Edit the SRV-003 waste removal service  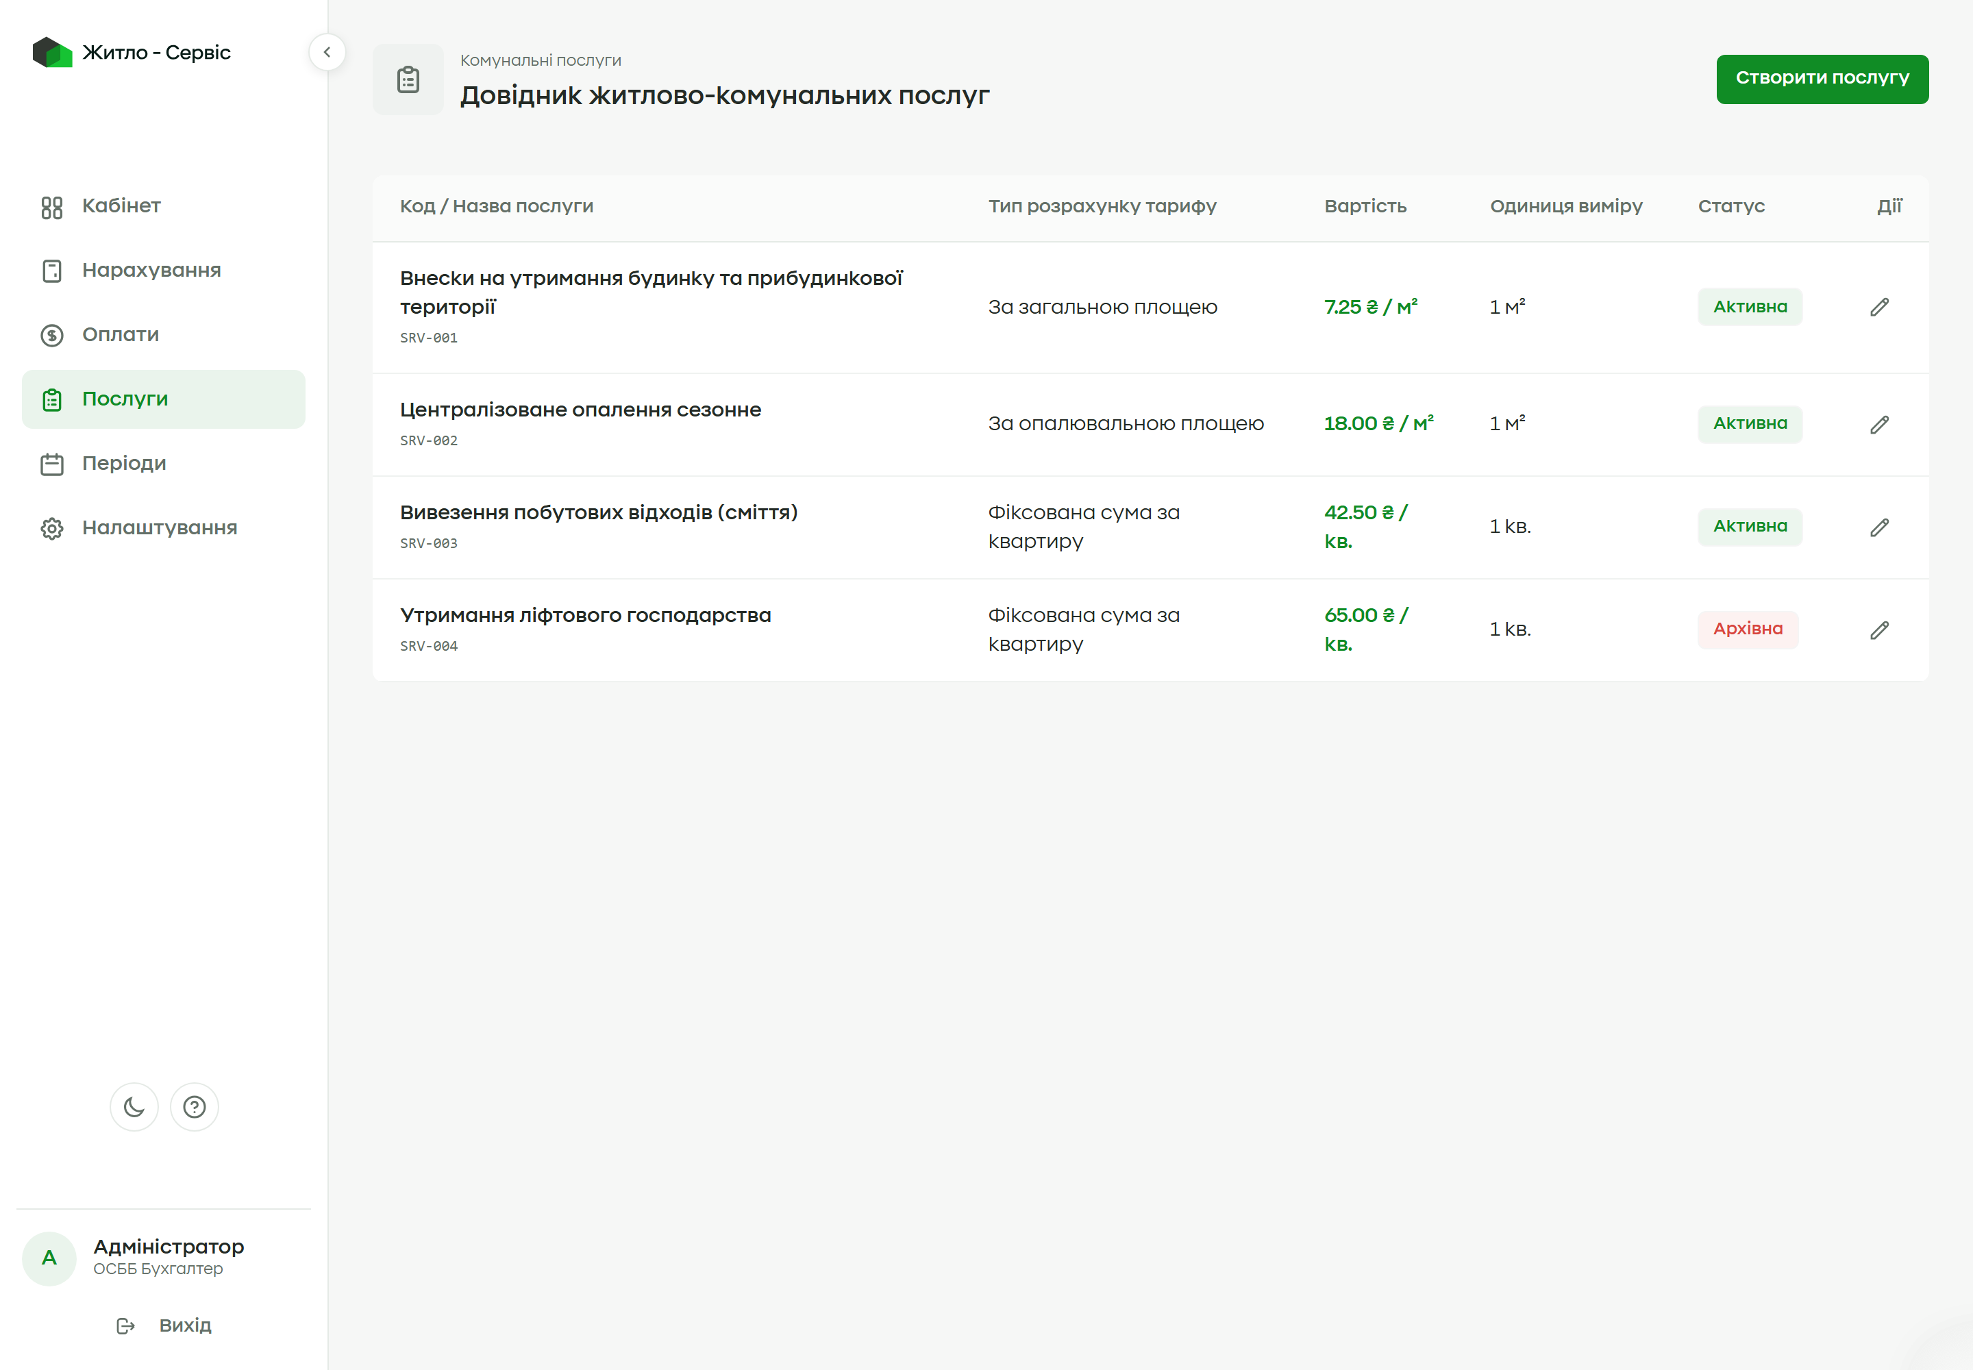coord(1879,528)
